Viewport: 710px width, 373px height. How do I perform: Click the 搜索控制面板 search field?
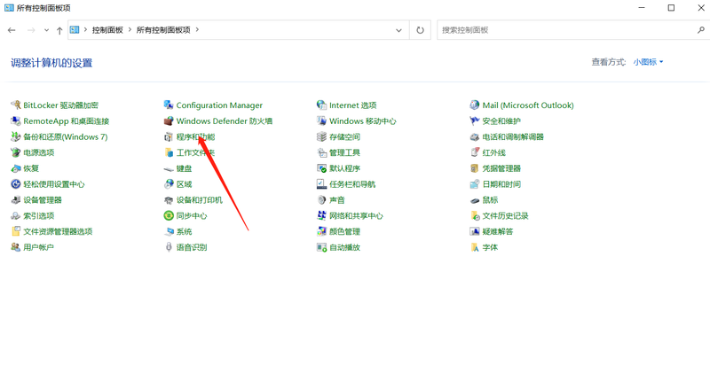[x=568, y=30]
